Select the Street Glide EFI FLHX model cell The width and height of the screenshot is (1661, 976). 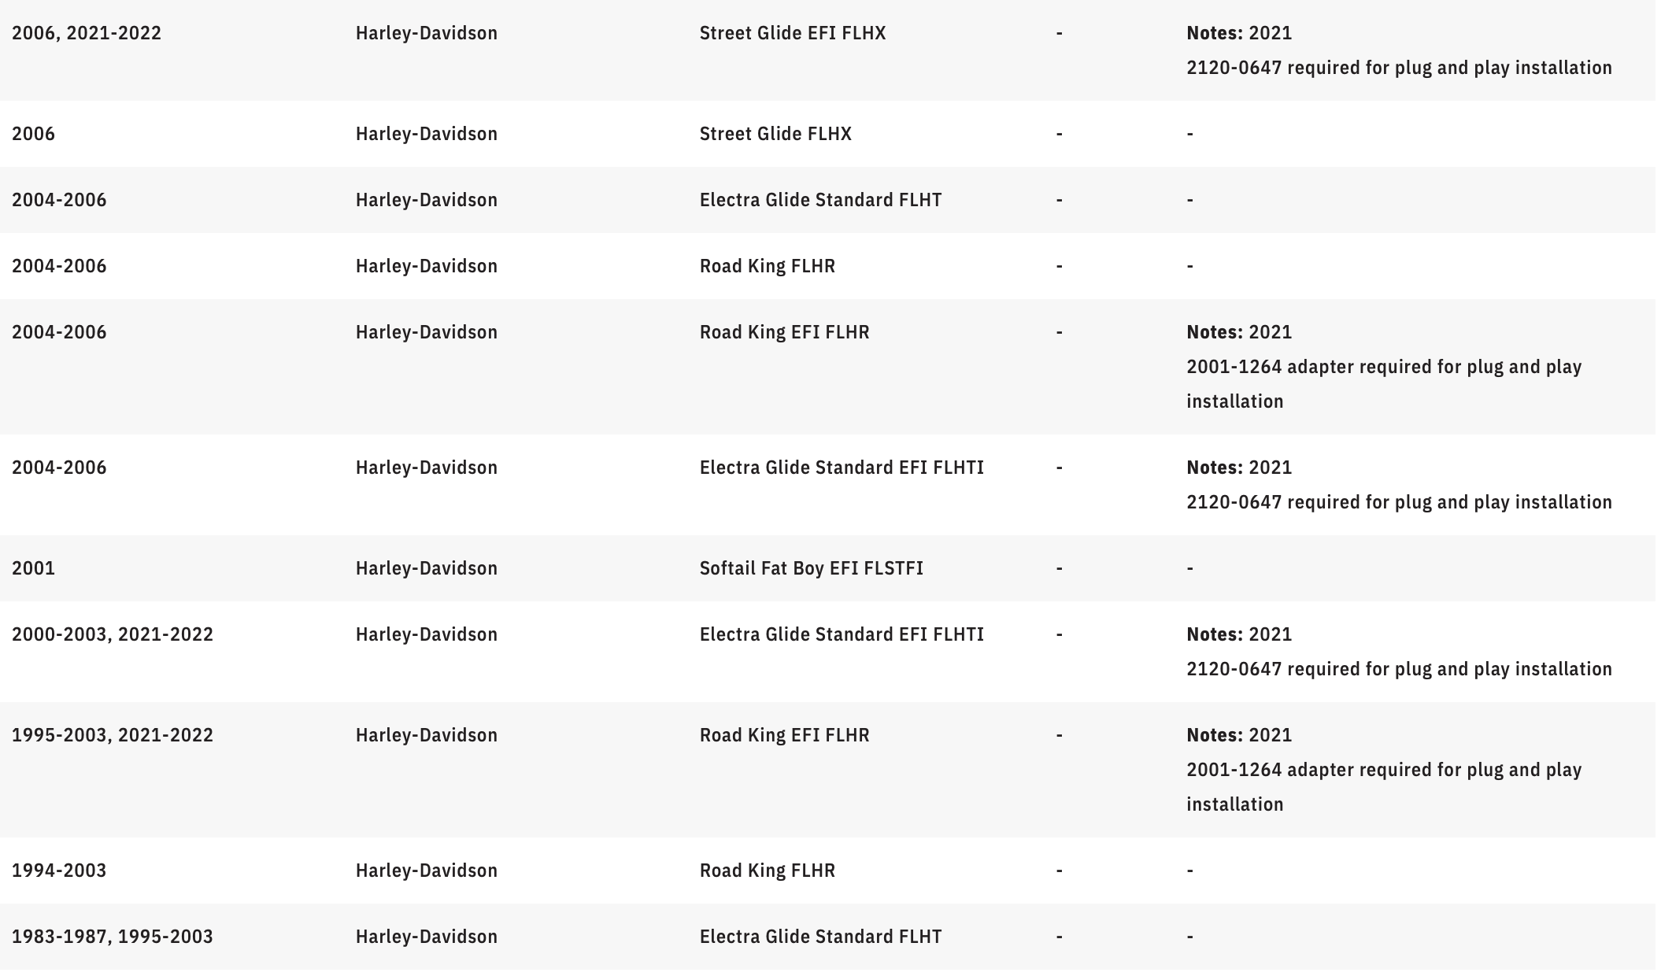coord(793,33)
